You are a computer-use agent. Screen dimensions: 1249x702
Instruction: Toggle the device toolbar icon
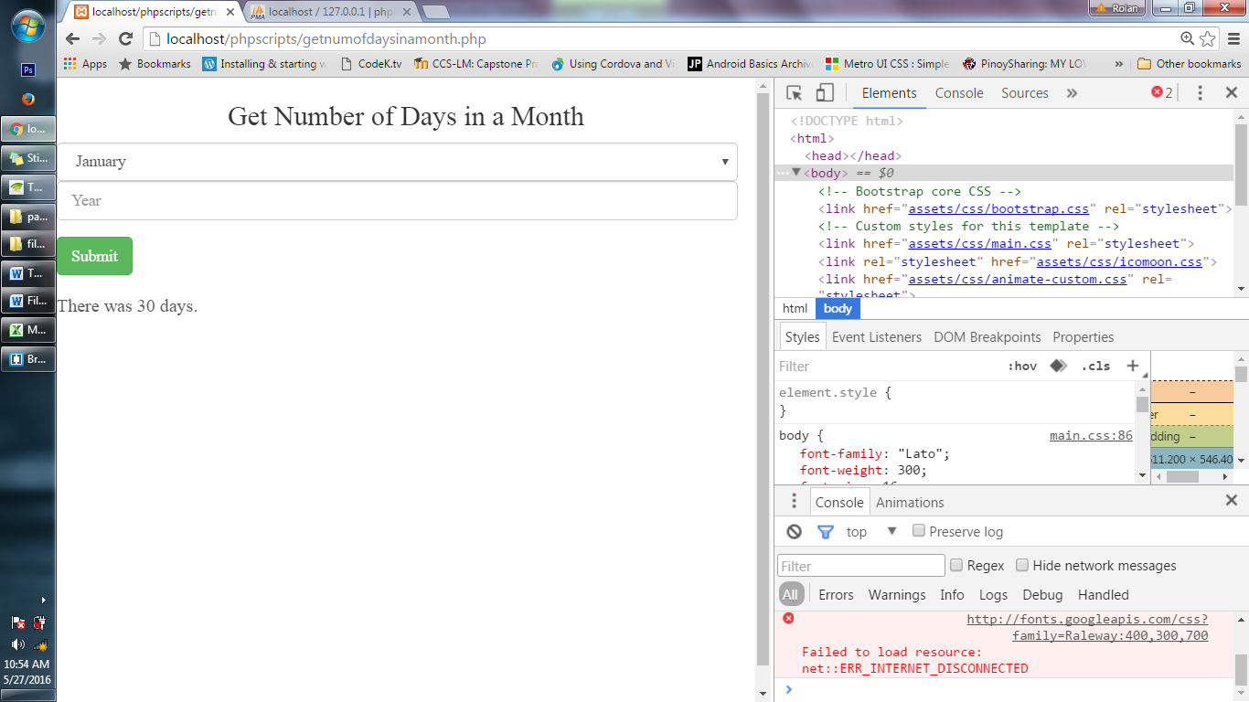coord(825,93)
